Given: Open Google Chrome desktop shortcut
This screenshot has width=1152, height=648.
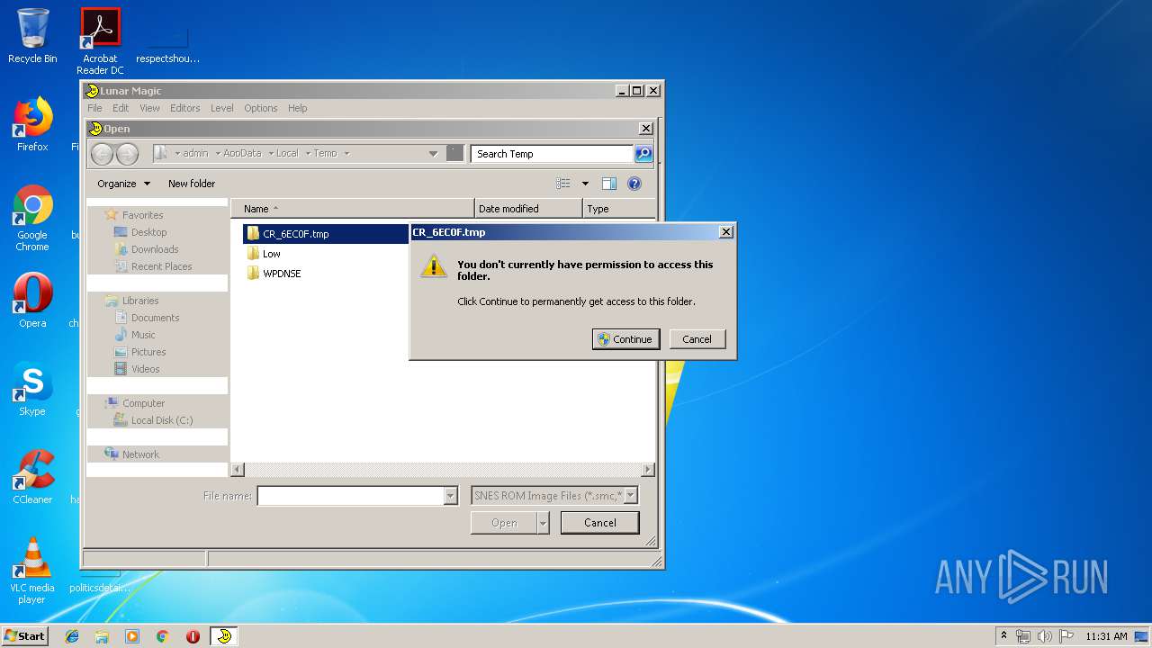Looking at the screenshot, I should coord(32,219).
